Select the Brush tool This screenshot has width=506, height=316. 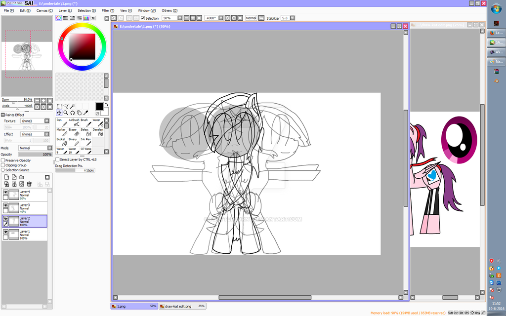tap(86, 122)
